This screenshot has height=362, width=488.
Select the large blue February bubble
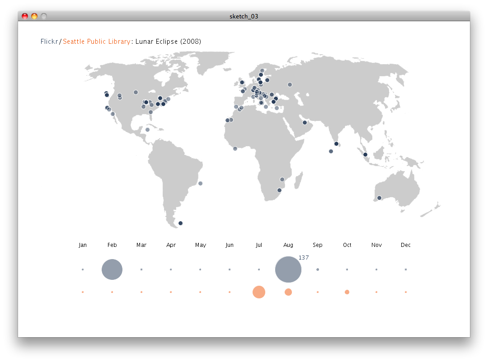click(x=112, y=269)
